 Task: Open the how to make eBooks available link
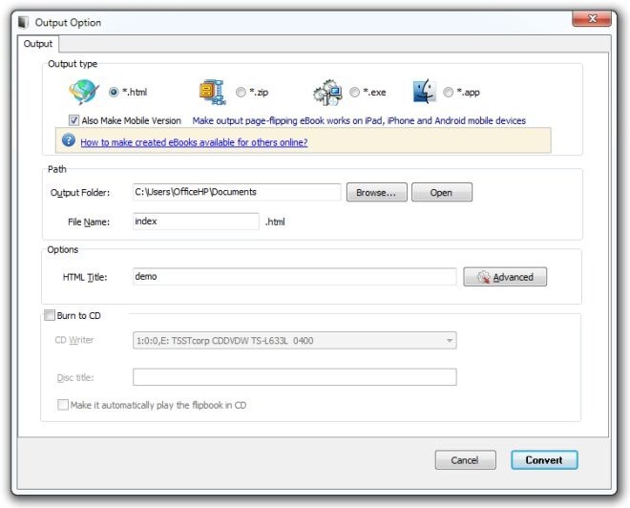point(194,142)
